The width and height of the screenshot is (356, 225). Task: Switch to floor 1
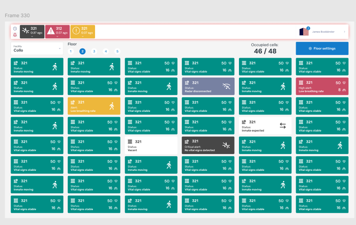coord(71,52)
